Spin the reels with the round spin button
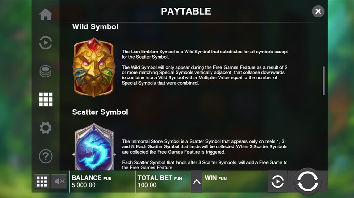This screenshot has width=354, height=198. pyautogui.click(x=307, y=181)
